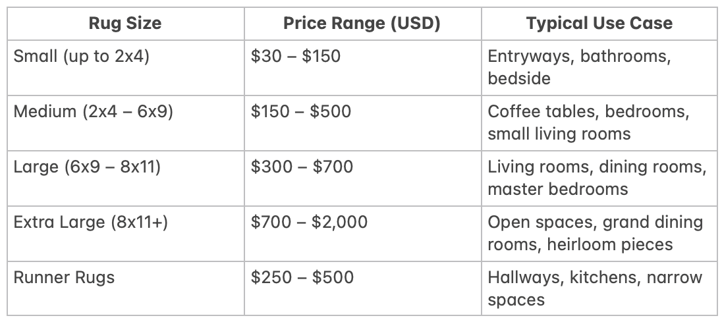Select the Runner Rugs cell
722x320 pixels.
pos(64,278)
